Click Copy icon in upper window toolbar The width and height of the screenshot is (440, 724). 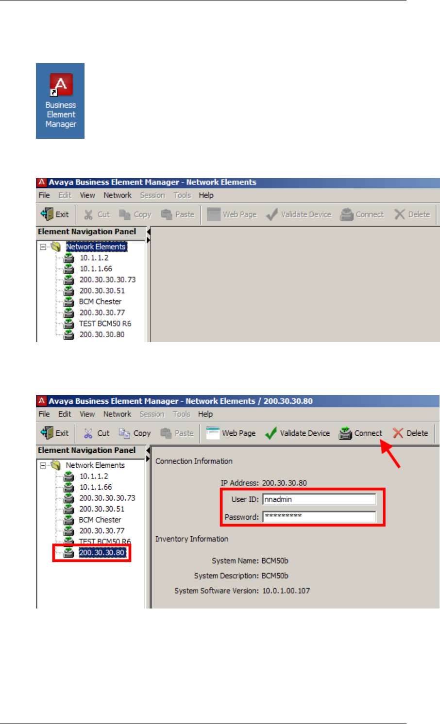pyautogui.click(x=125, y=214)
